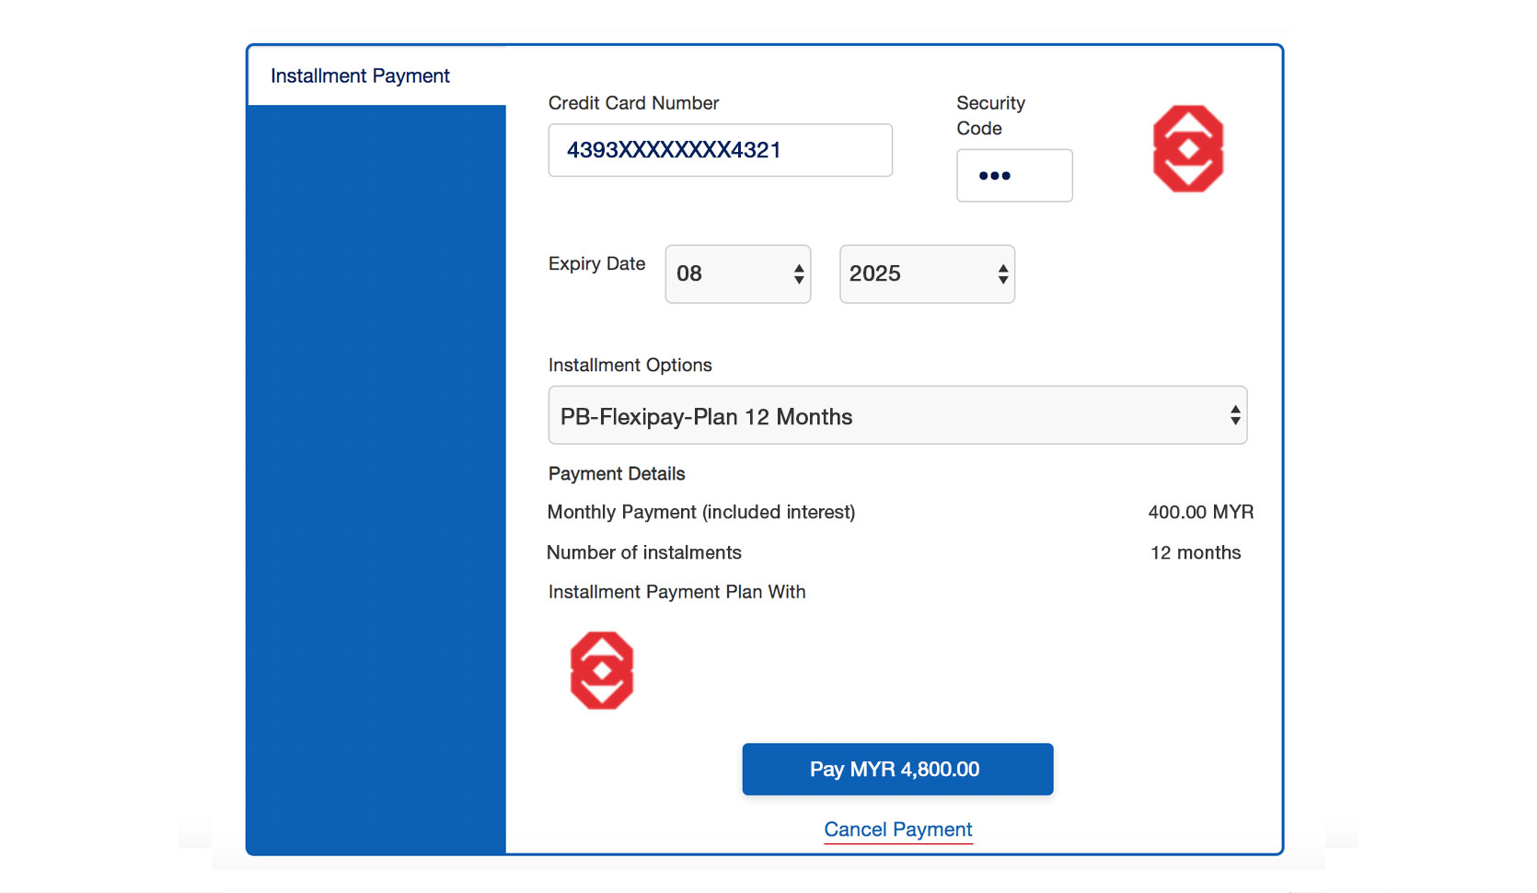
Task: Click the month dropdown stepper arrows
Action: pyautogui.click(x=799, y=273)
